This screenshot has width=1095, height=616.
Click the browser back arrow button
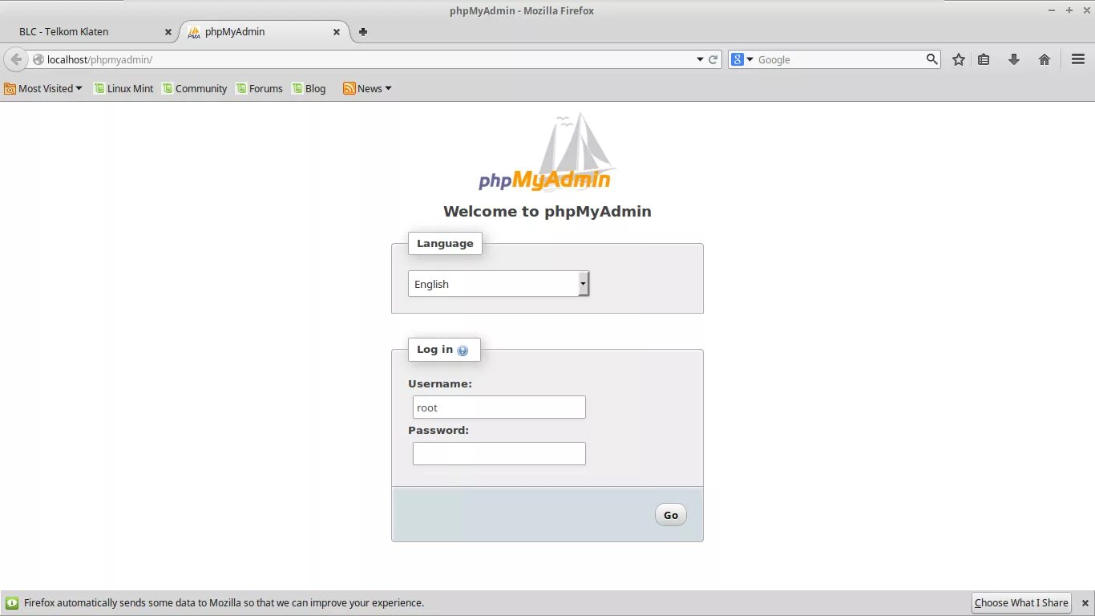coord(16,59)
